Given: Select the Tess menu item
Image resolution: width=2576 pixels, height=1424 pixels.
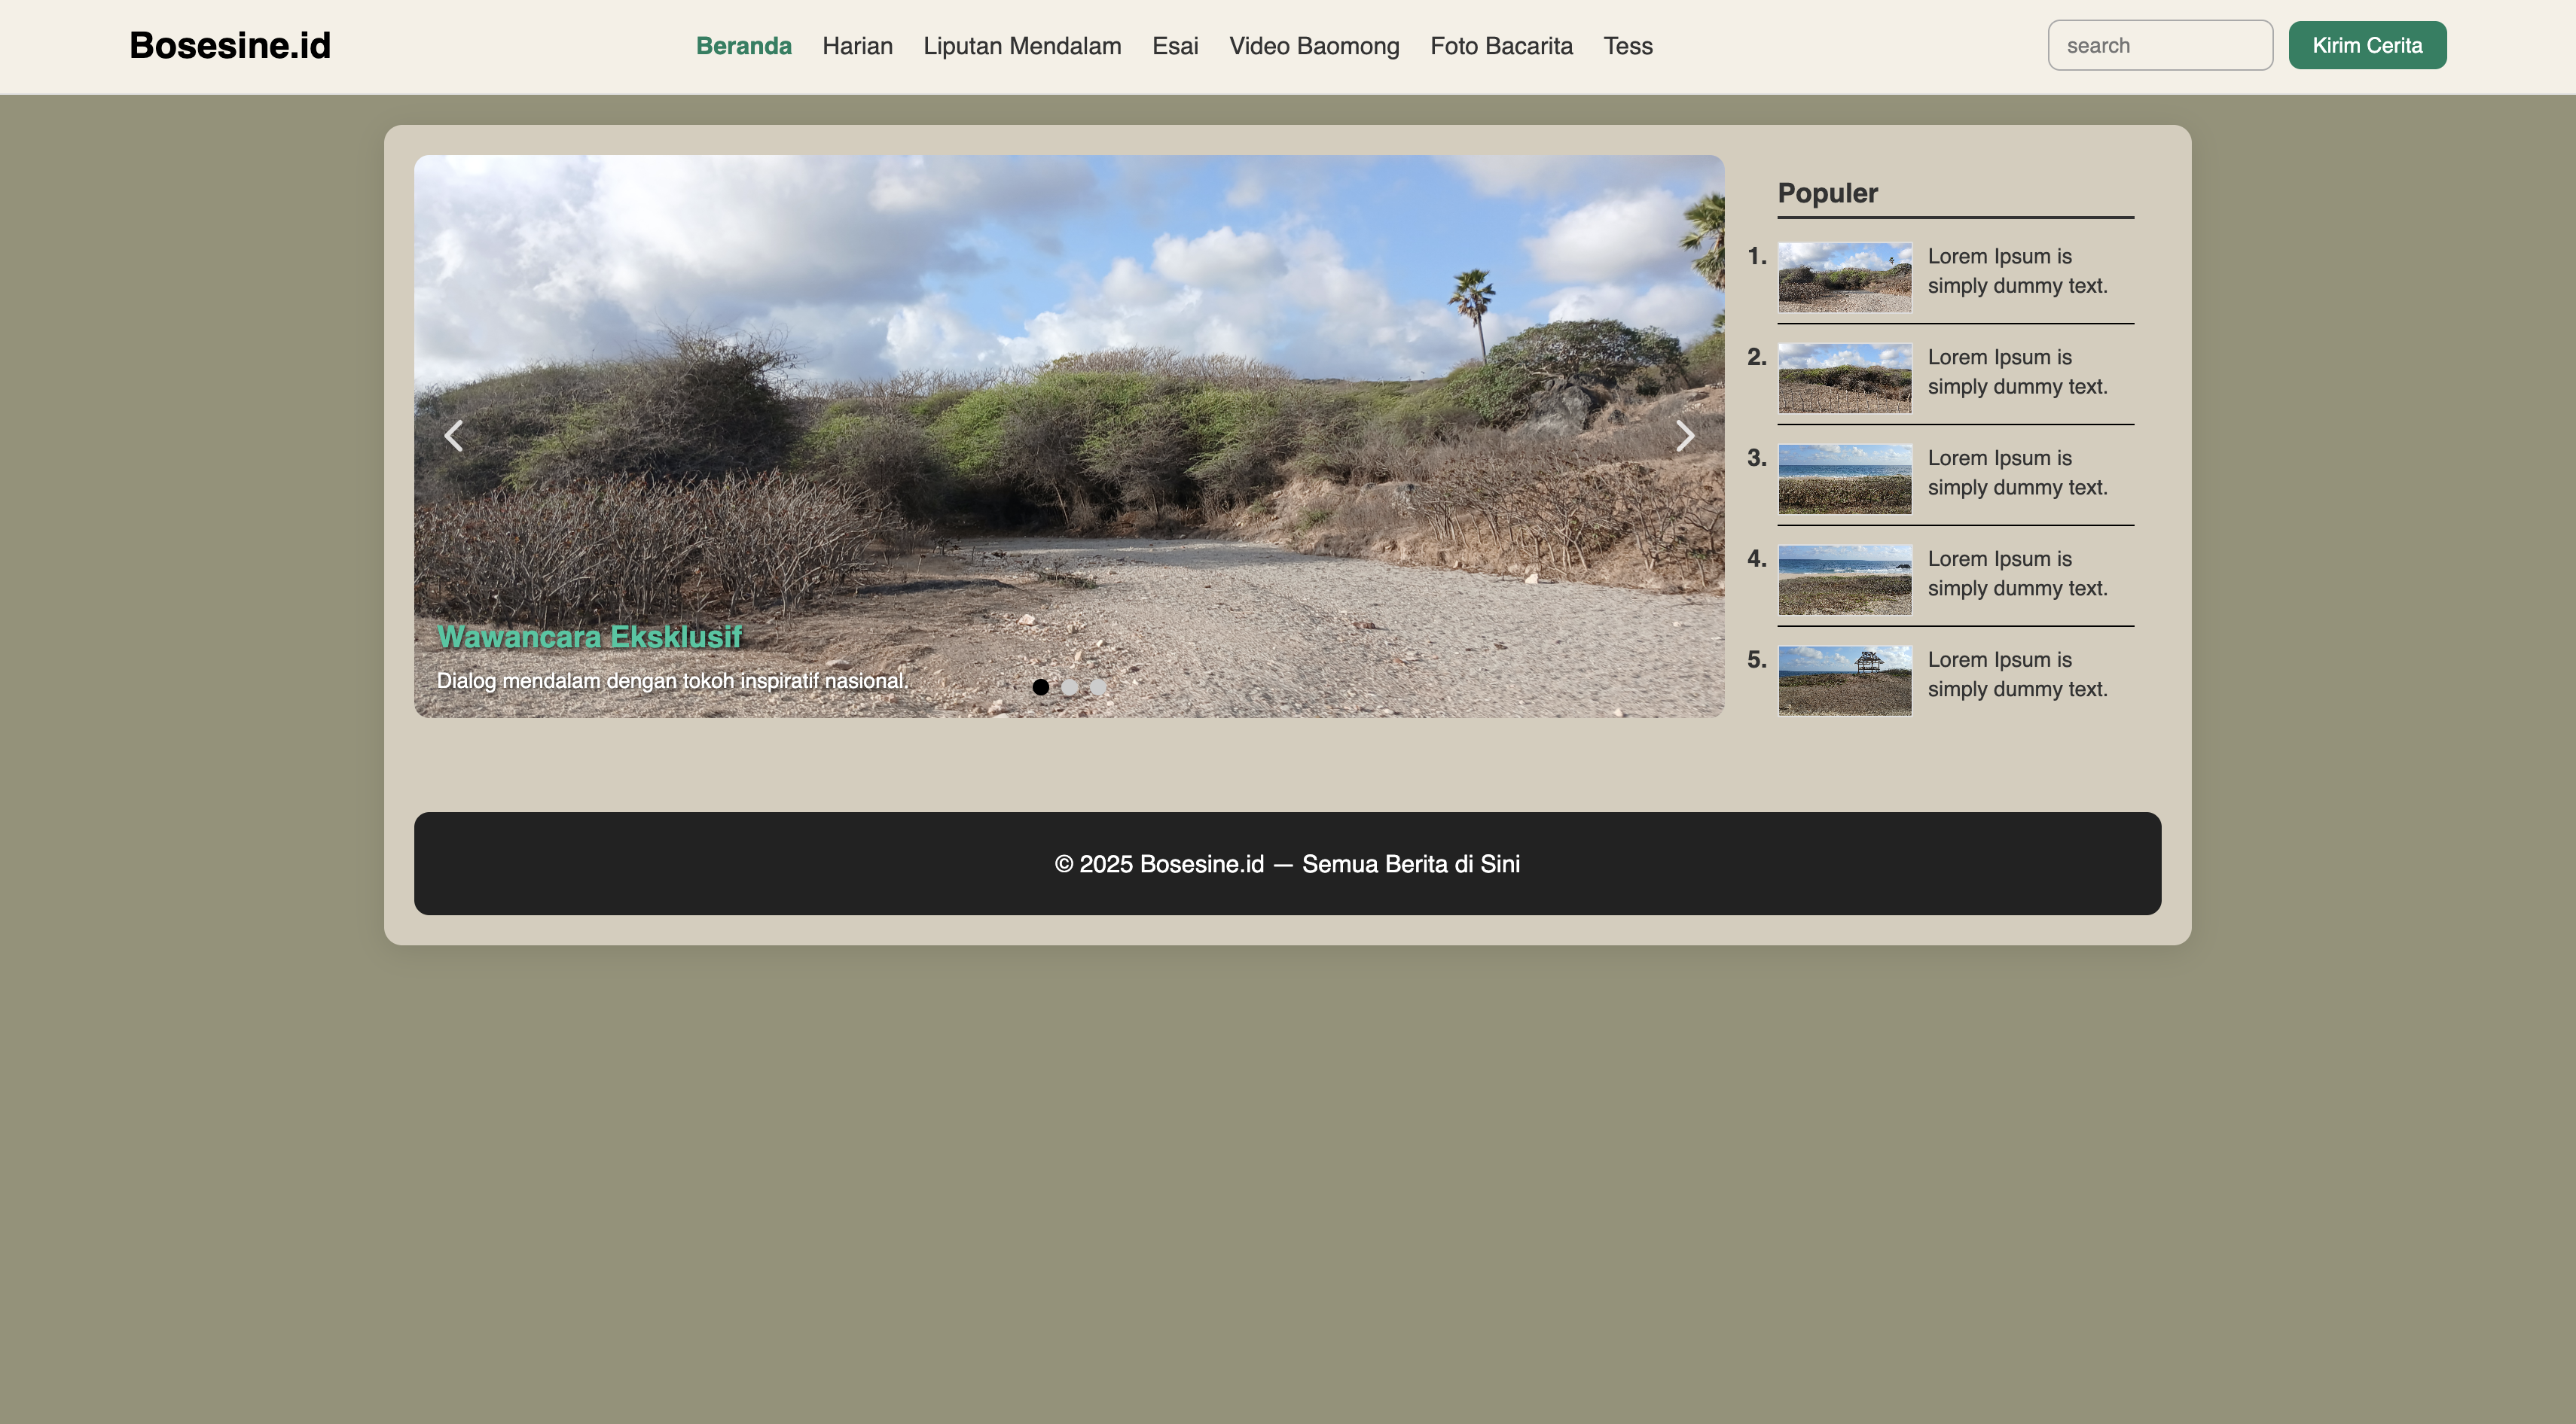Looking at the screenshot, I should point(1628,45).
